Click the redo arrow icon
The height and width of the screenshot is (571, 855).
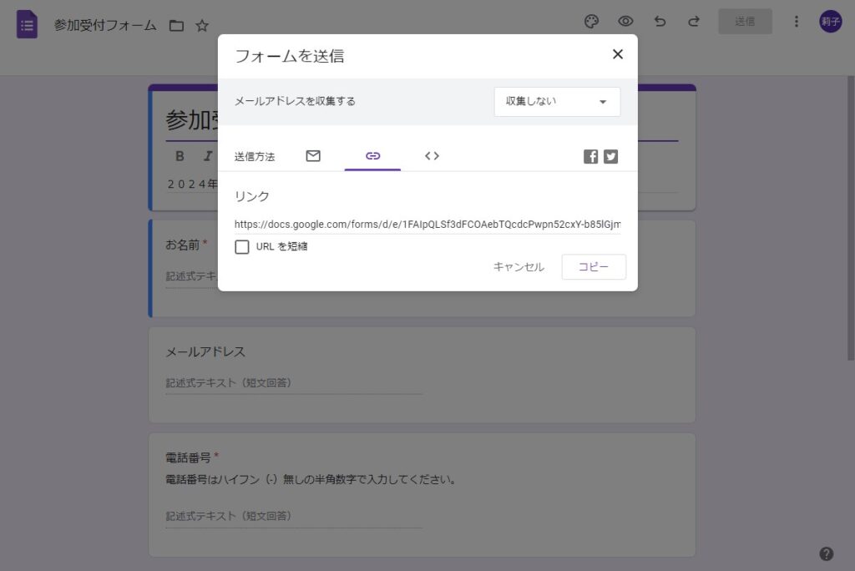pos(694,22)
